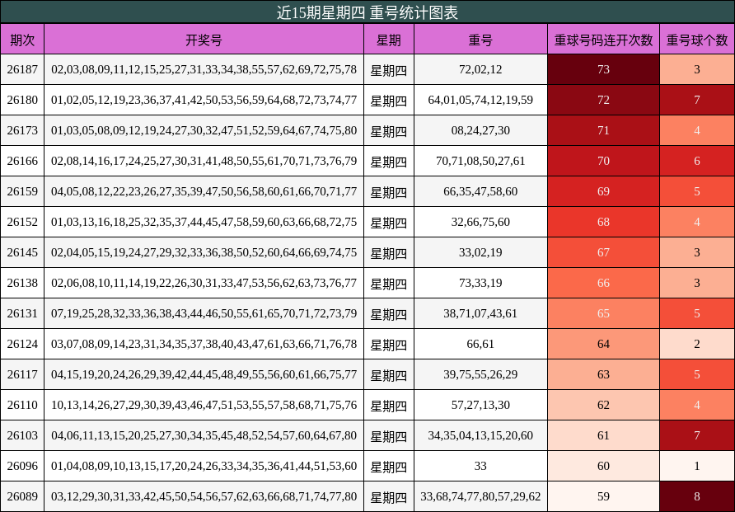Select period number 26180

click(22, 100)
